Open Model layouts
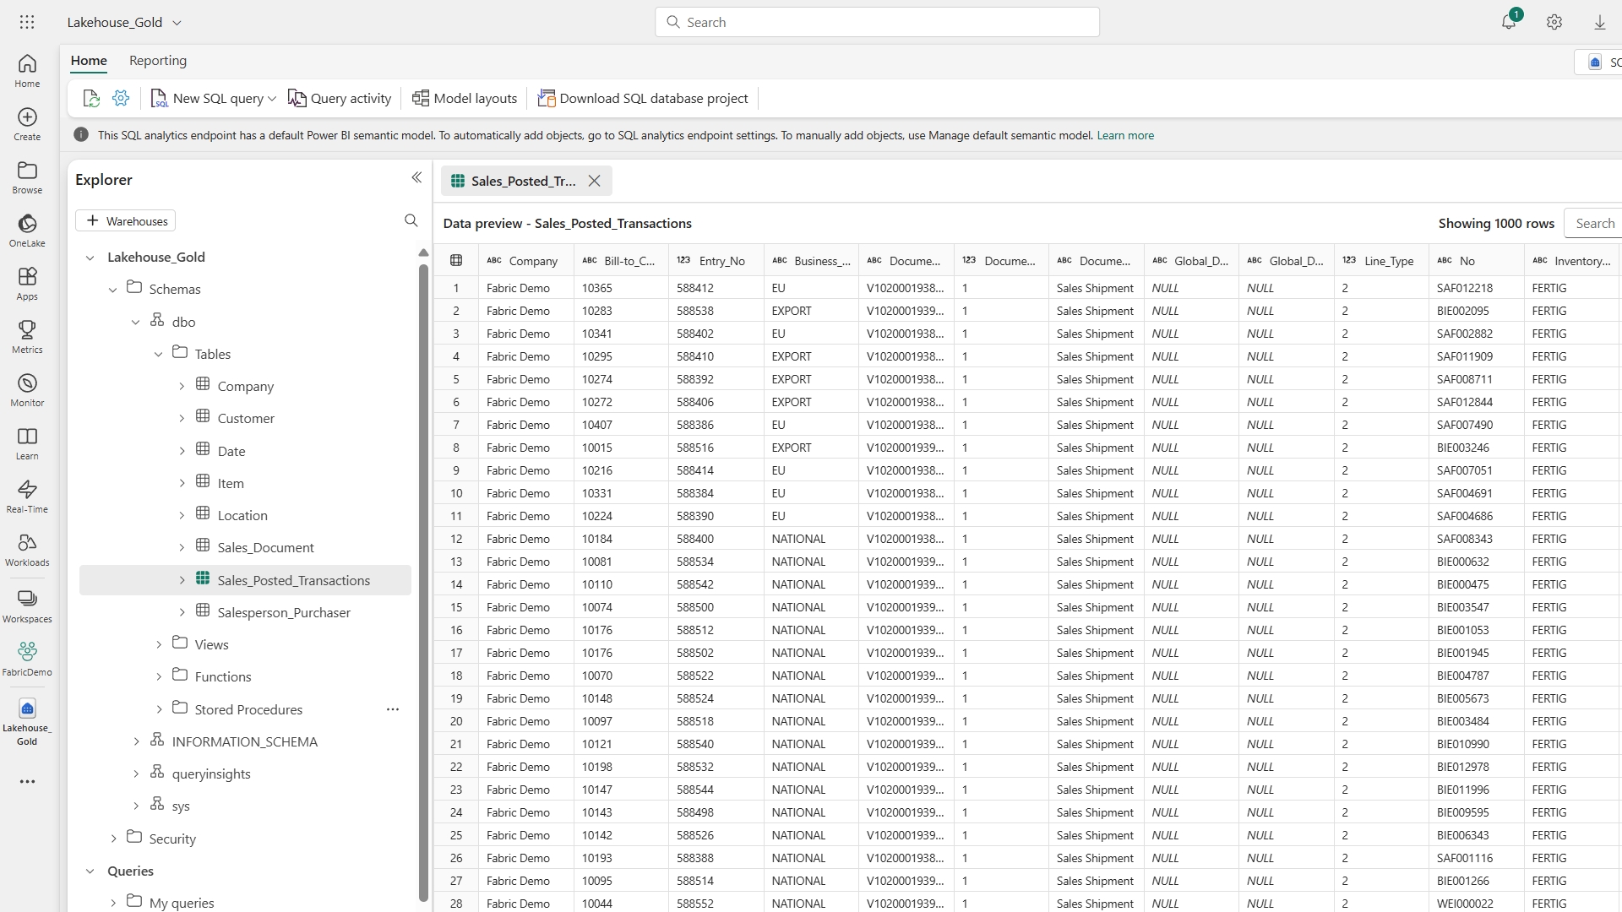The image size is (1622, 912). [464, 98]
